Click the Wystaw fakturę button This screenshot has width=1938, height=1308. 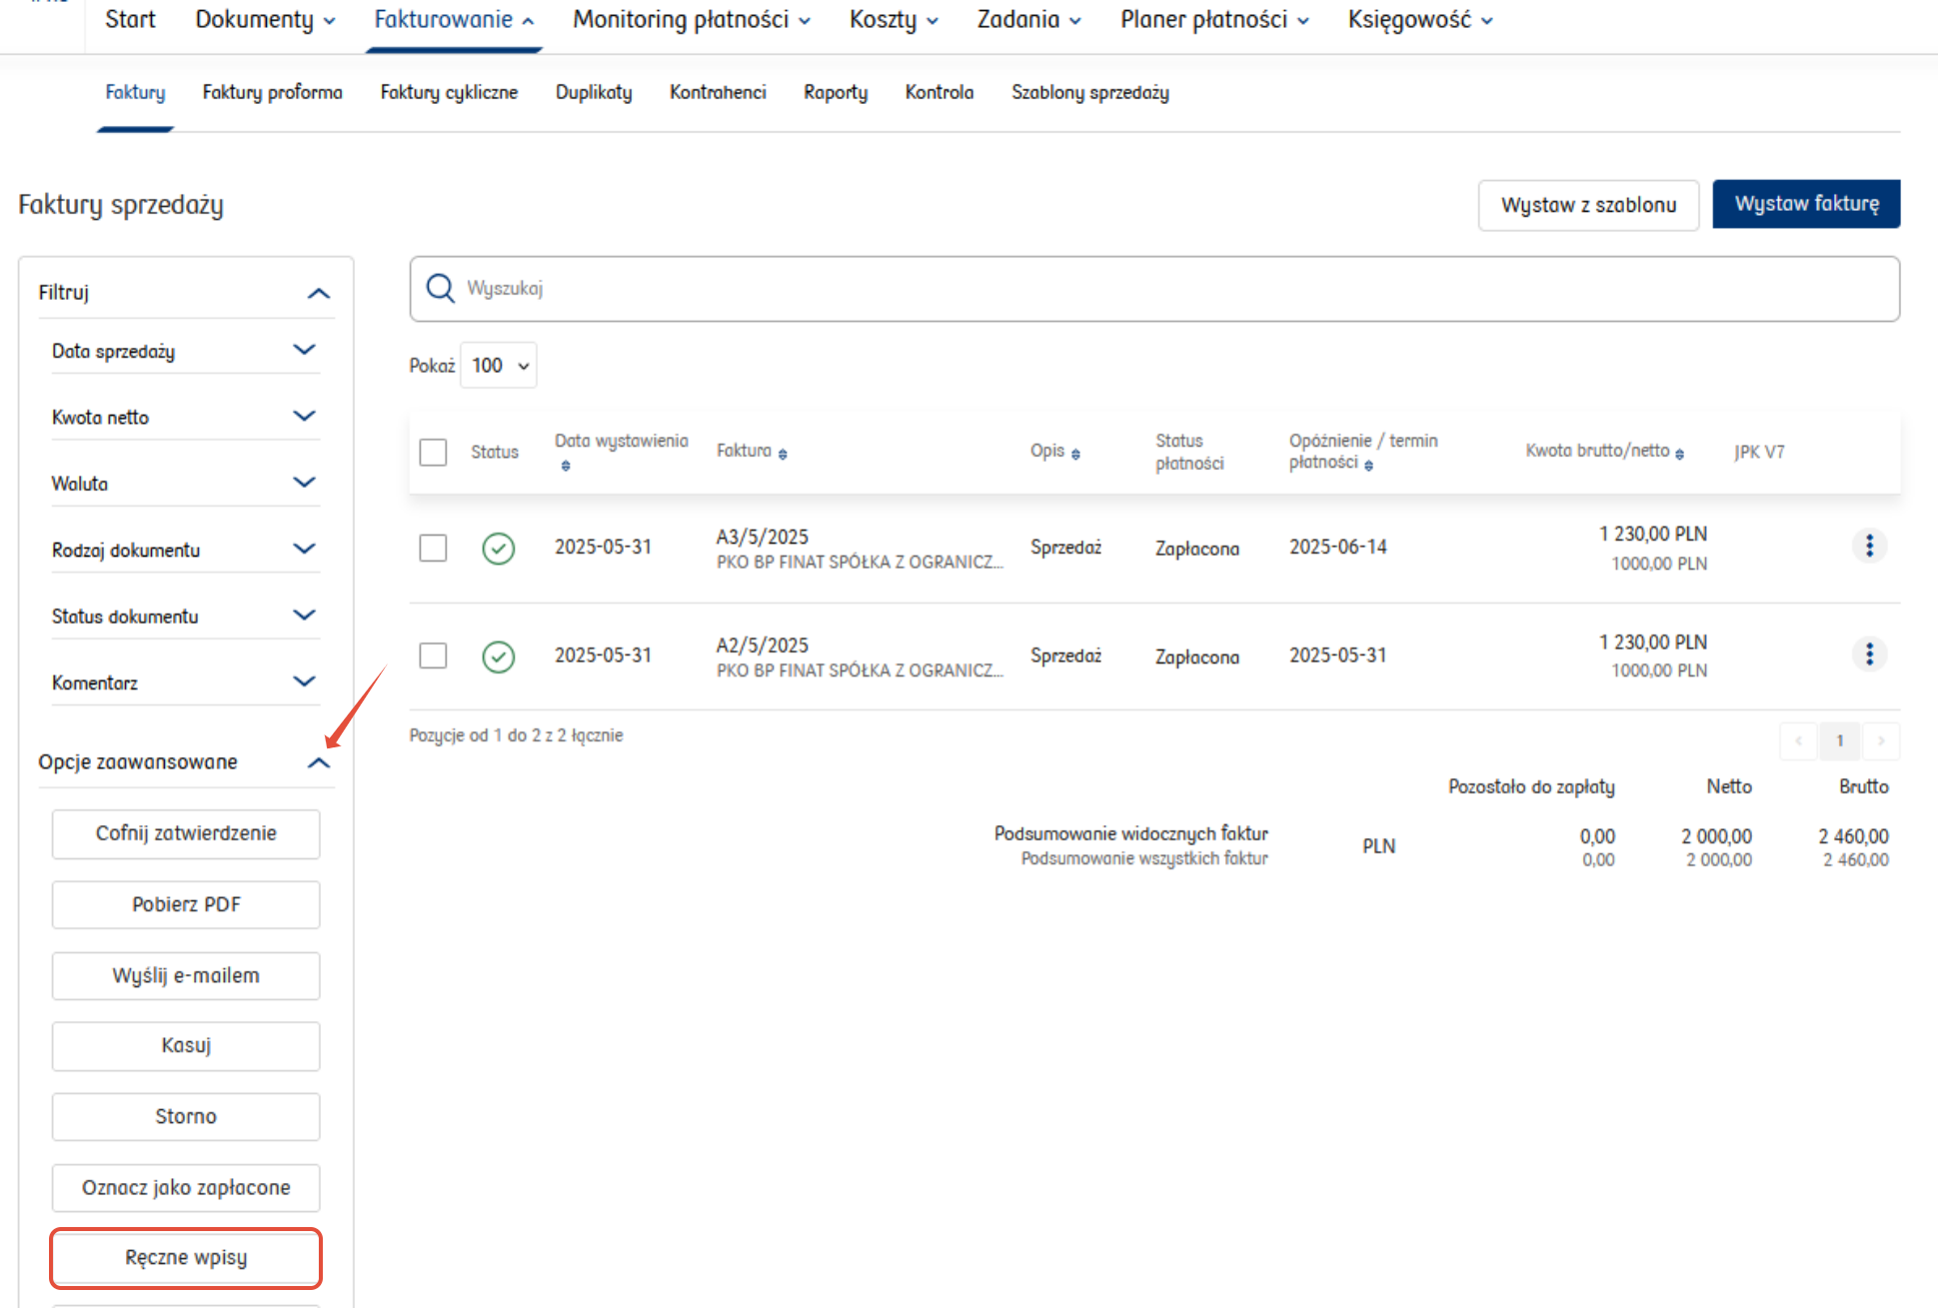tap(1805, 204)
